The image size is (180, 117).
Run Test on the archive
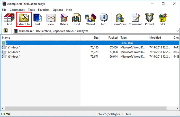tap(38, 19)
